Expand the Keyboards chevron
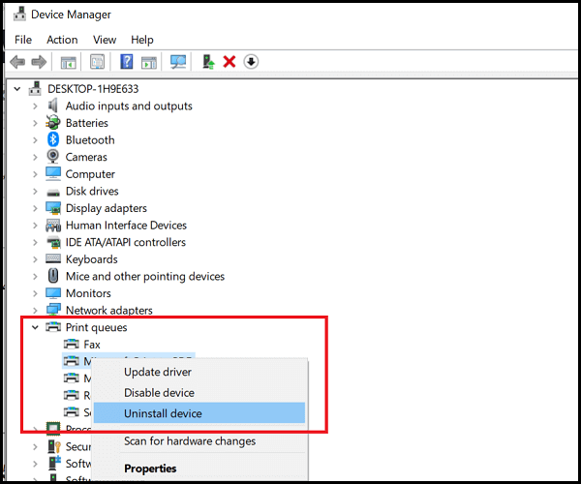581x484 pixels. [35, 259]
